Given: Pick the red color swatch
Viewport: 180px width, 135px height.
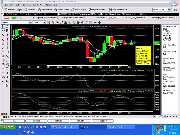Looking at the screenshot, I should (x=2, y=114).
